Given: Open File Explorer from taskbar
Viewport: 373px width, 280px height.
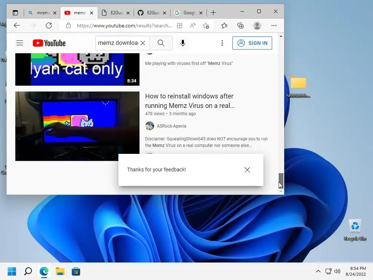Looking at the screenshot, I should click(60, 271).
